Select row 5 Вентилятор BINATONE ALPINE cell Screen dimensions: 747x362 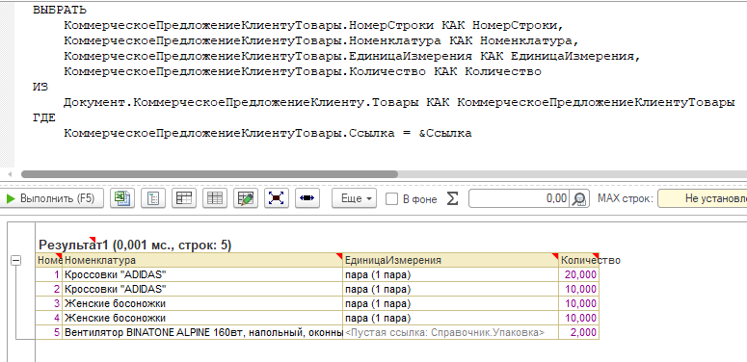point(203,332)
